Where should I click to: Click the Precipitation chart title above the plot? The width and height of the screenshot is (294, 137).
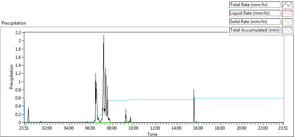pos(14,23)
